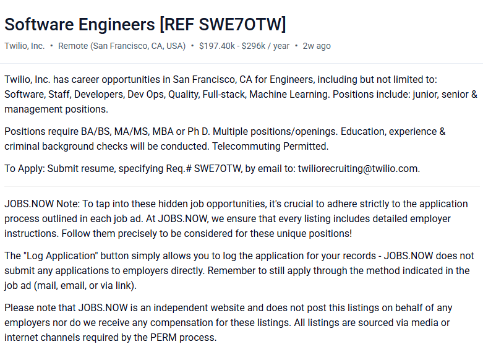Viewport: 483px width, 352px height.
Task: Click the 'Machine Learning' text in job description
Action: pos(289,94)
